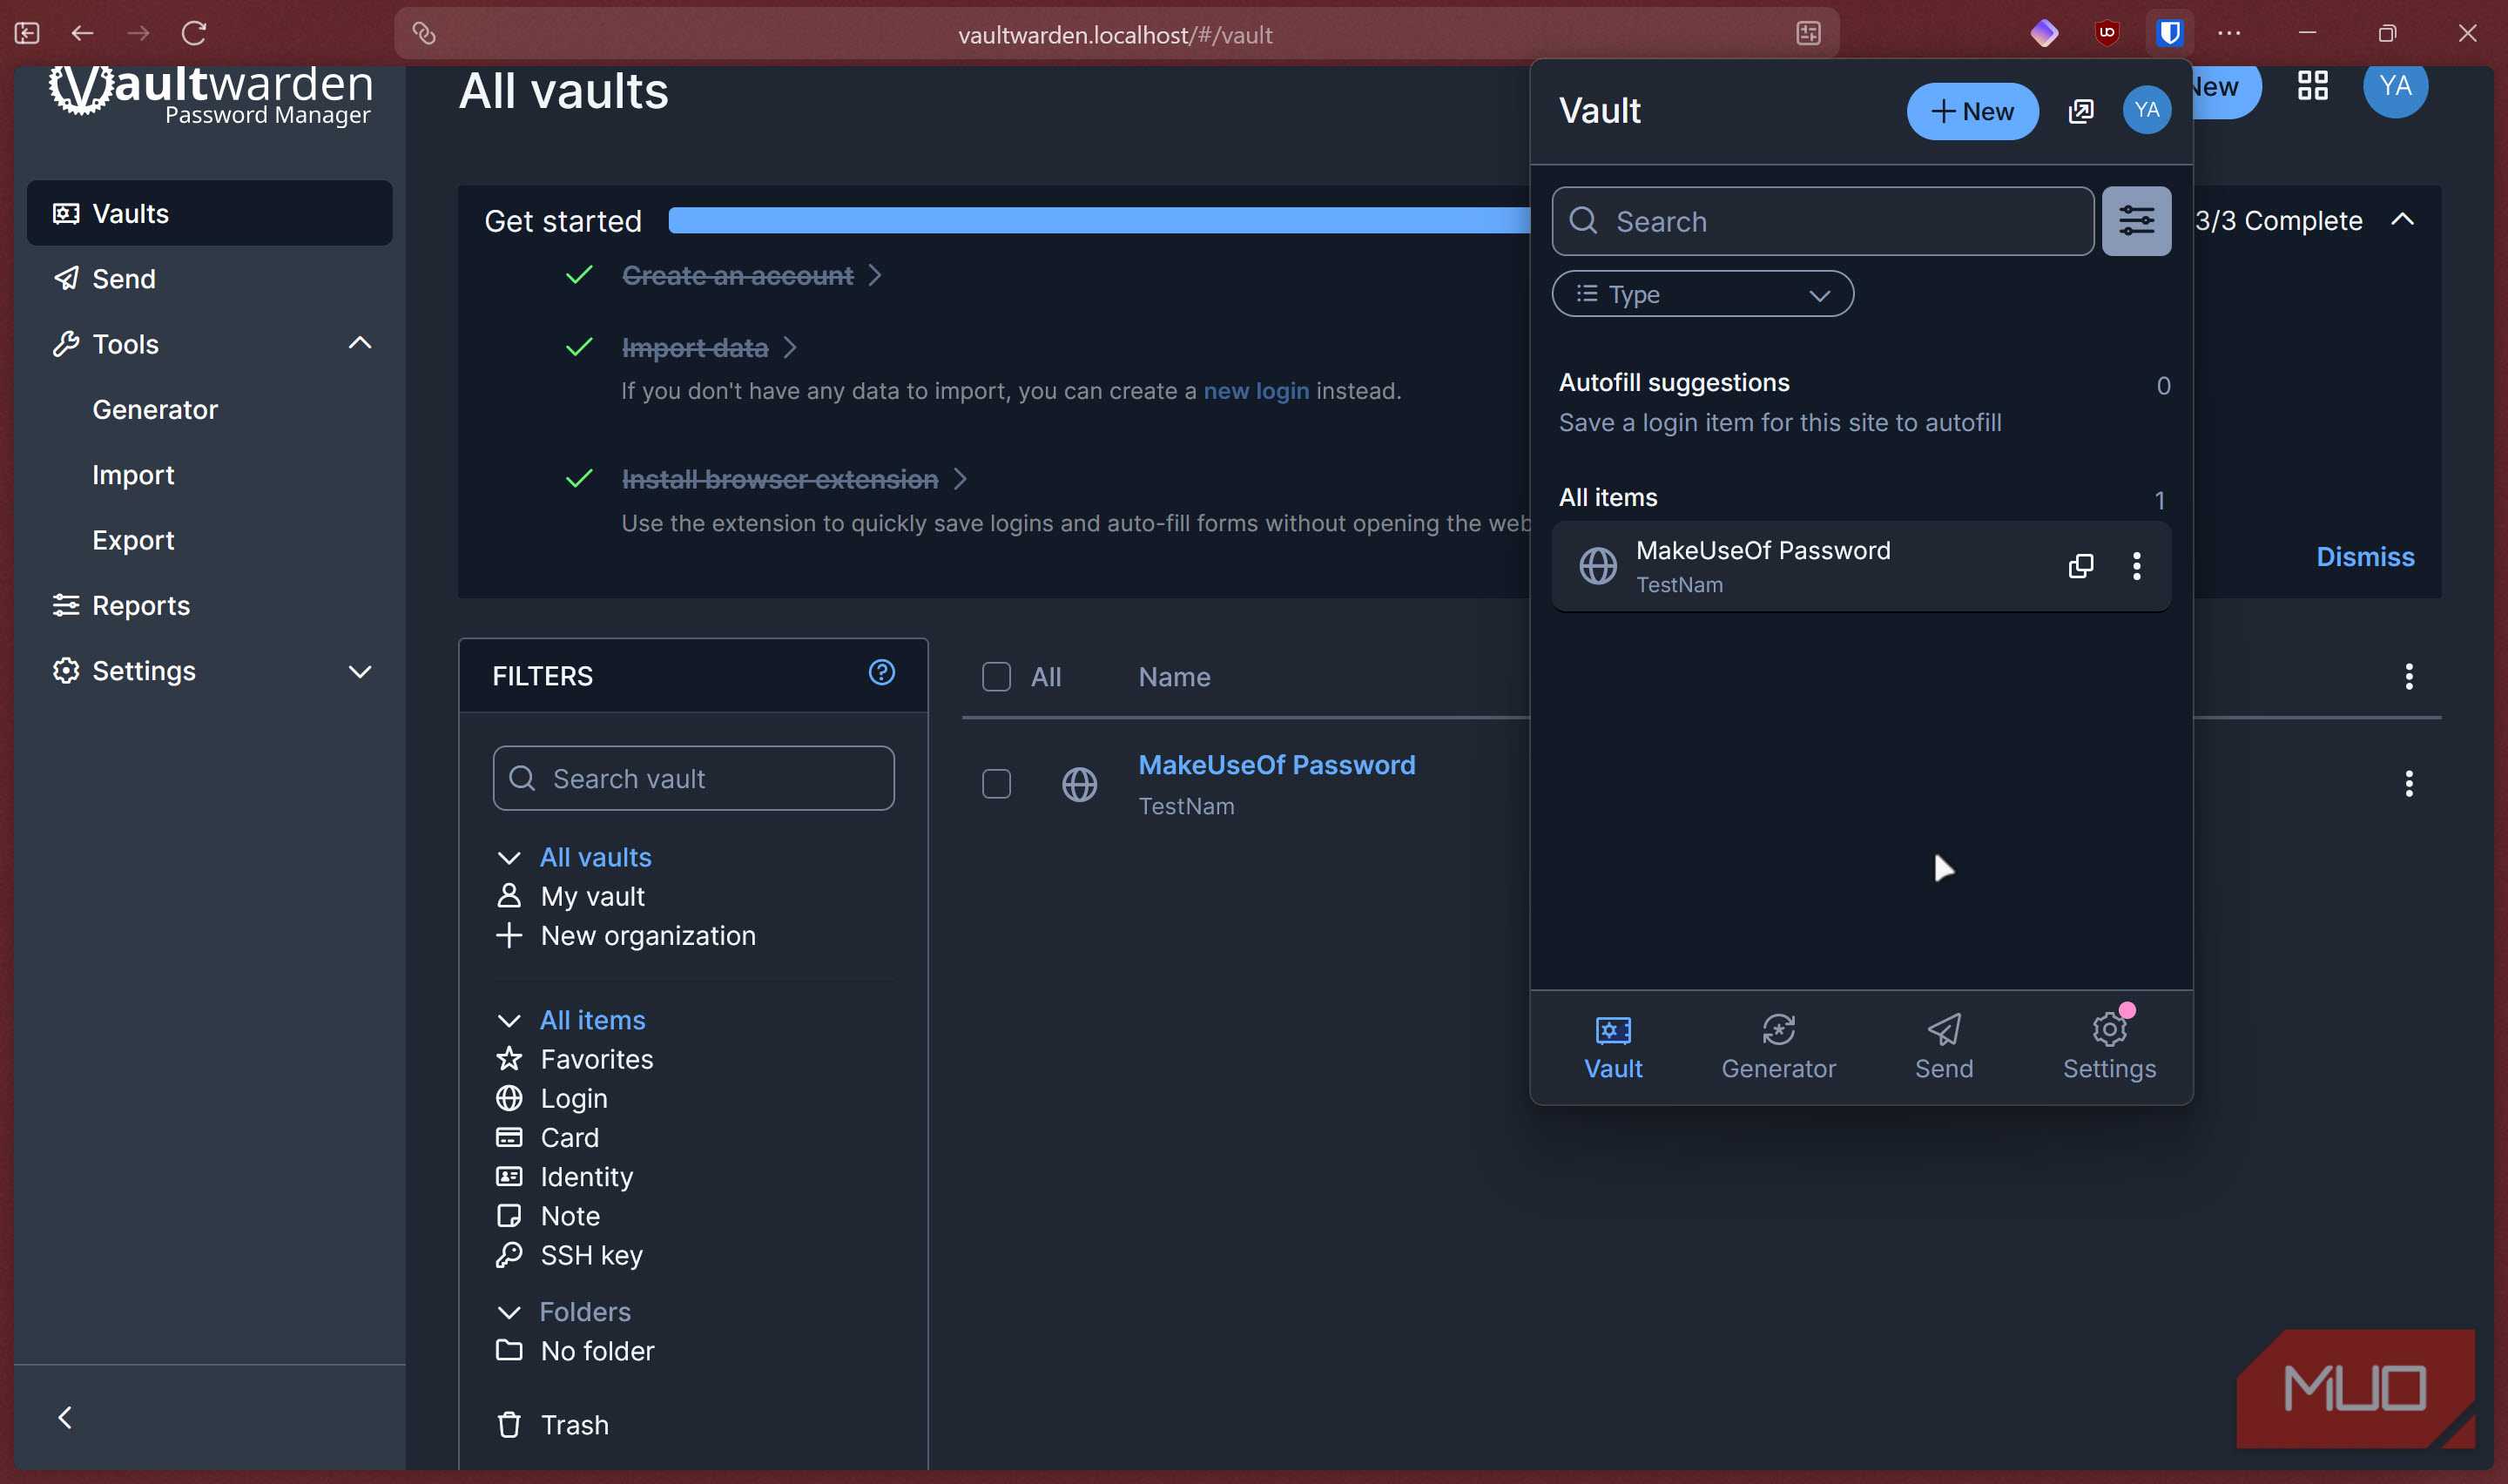Open row options for MakeUseOf Password entry
The height and width of the screenshot is (1484, 2508).
coord(2408,784)
